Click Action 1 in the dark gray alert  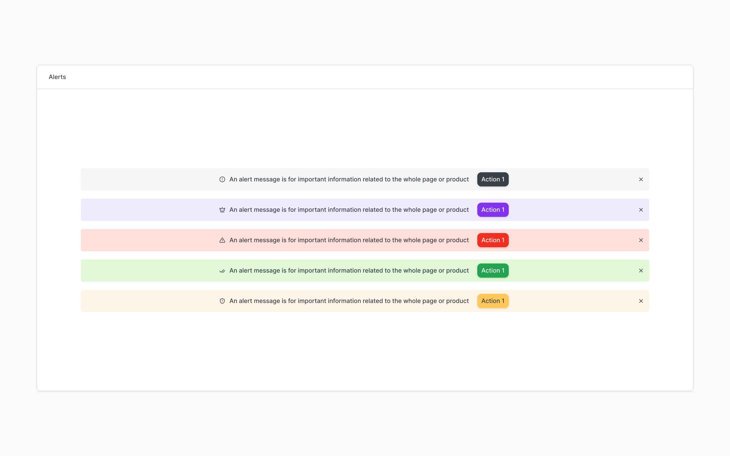492,179
